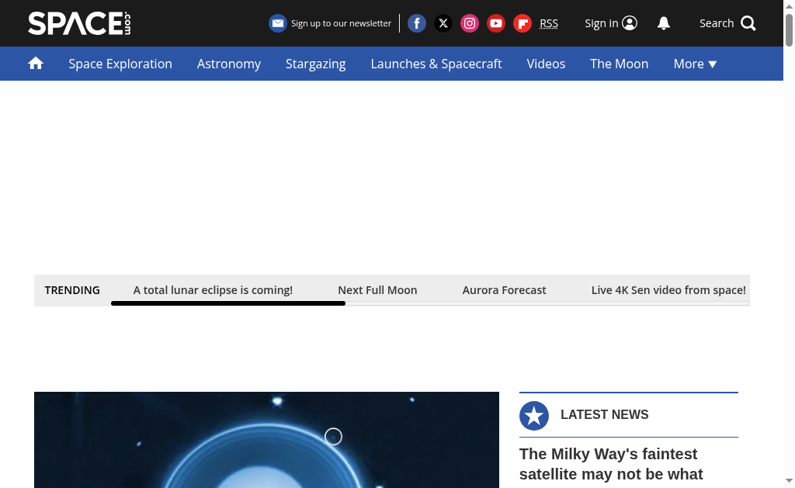Image resolution: width=795 pixels, height=488 pixels.
Task: Click the trending bar horizontal scroll thumb
Action: point(228,303)
